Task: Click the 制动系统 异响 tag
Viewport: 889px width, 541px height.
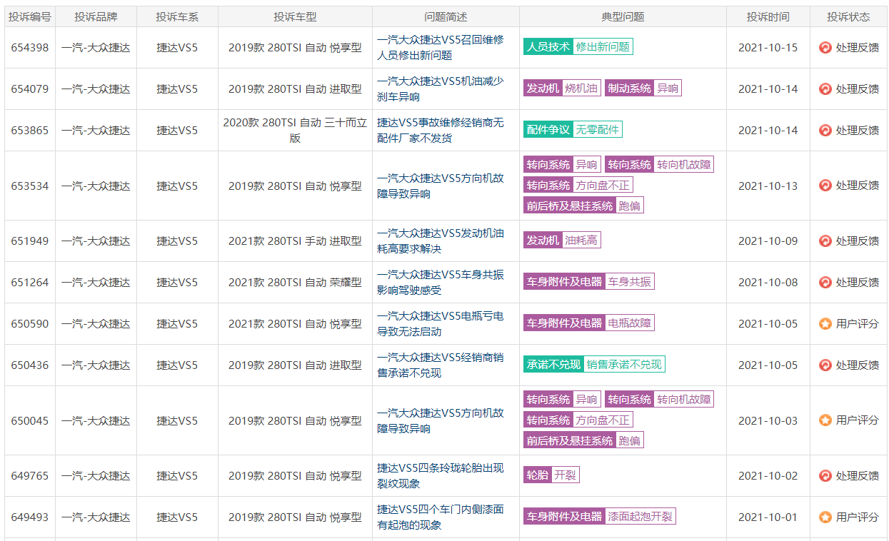Action: coord(643,89)
